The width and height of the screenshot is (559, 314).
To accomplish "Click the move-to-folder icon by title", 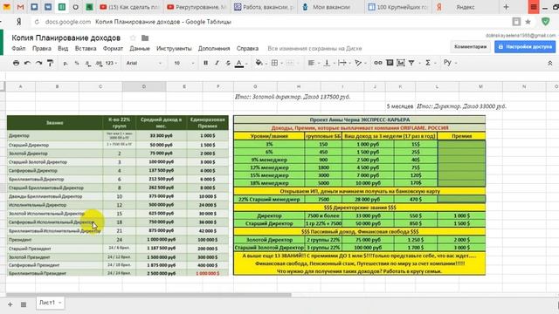I will tap(145, 38).
